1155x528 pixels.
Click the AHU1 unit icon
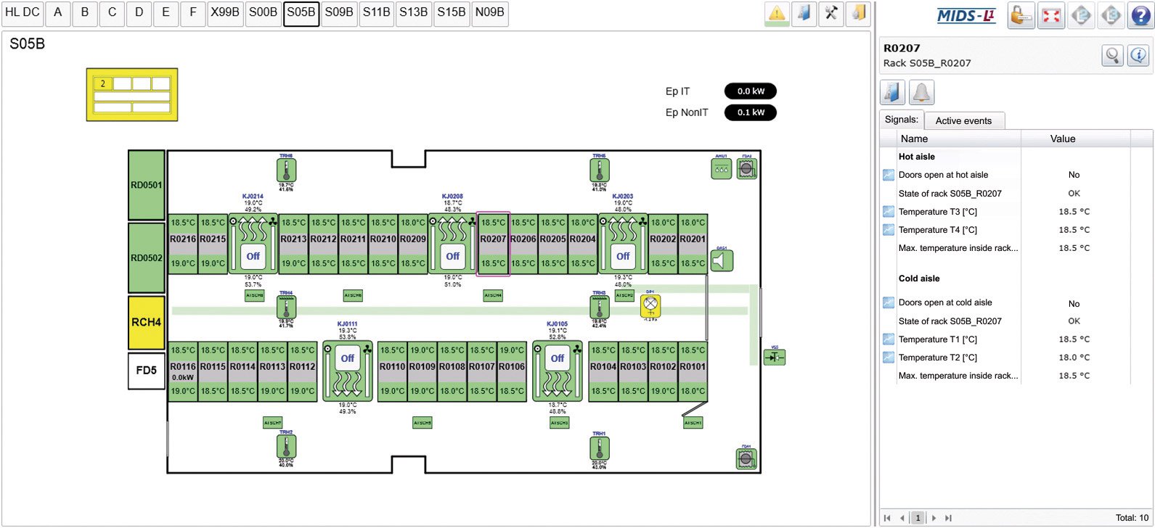pyautogui.click(x=721, y=169)
